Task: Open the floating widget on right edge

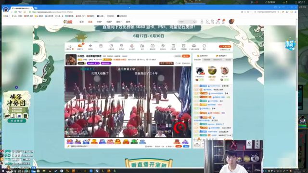Action: (290, 45)
